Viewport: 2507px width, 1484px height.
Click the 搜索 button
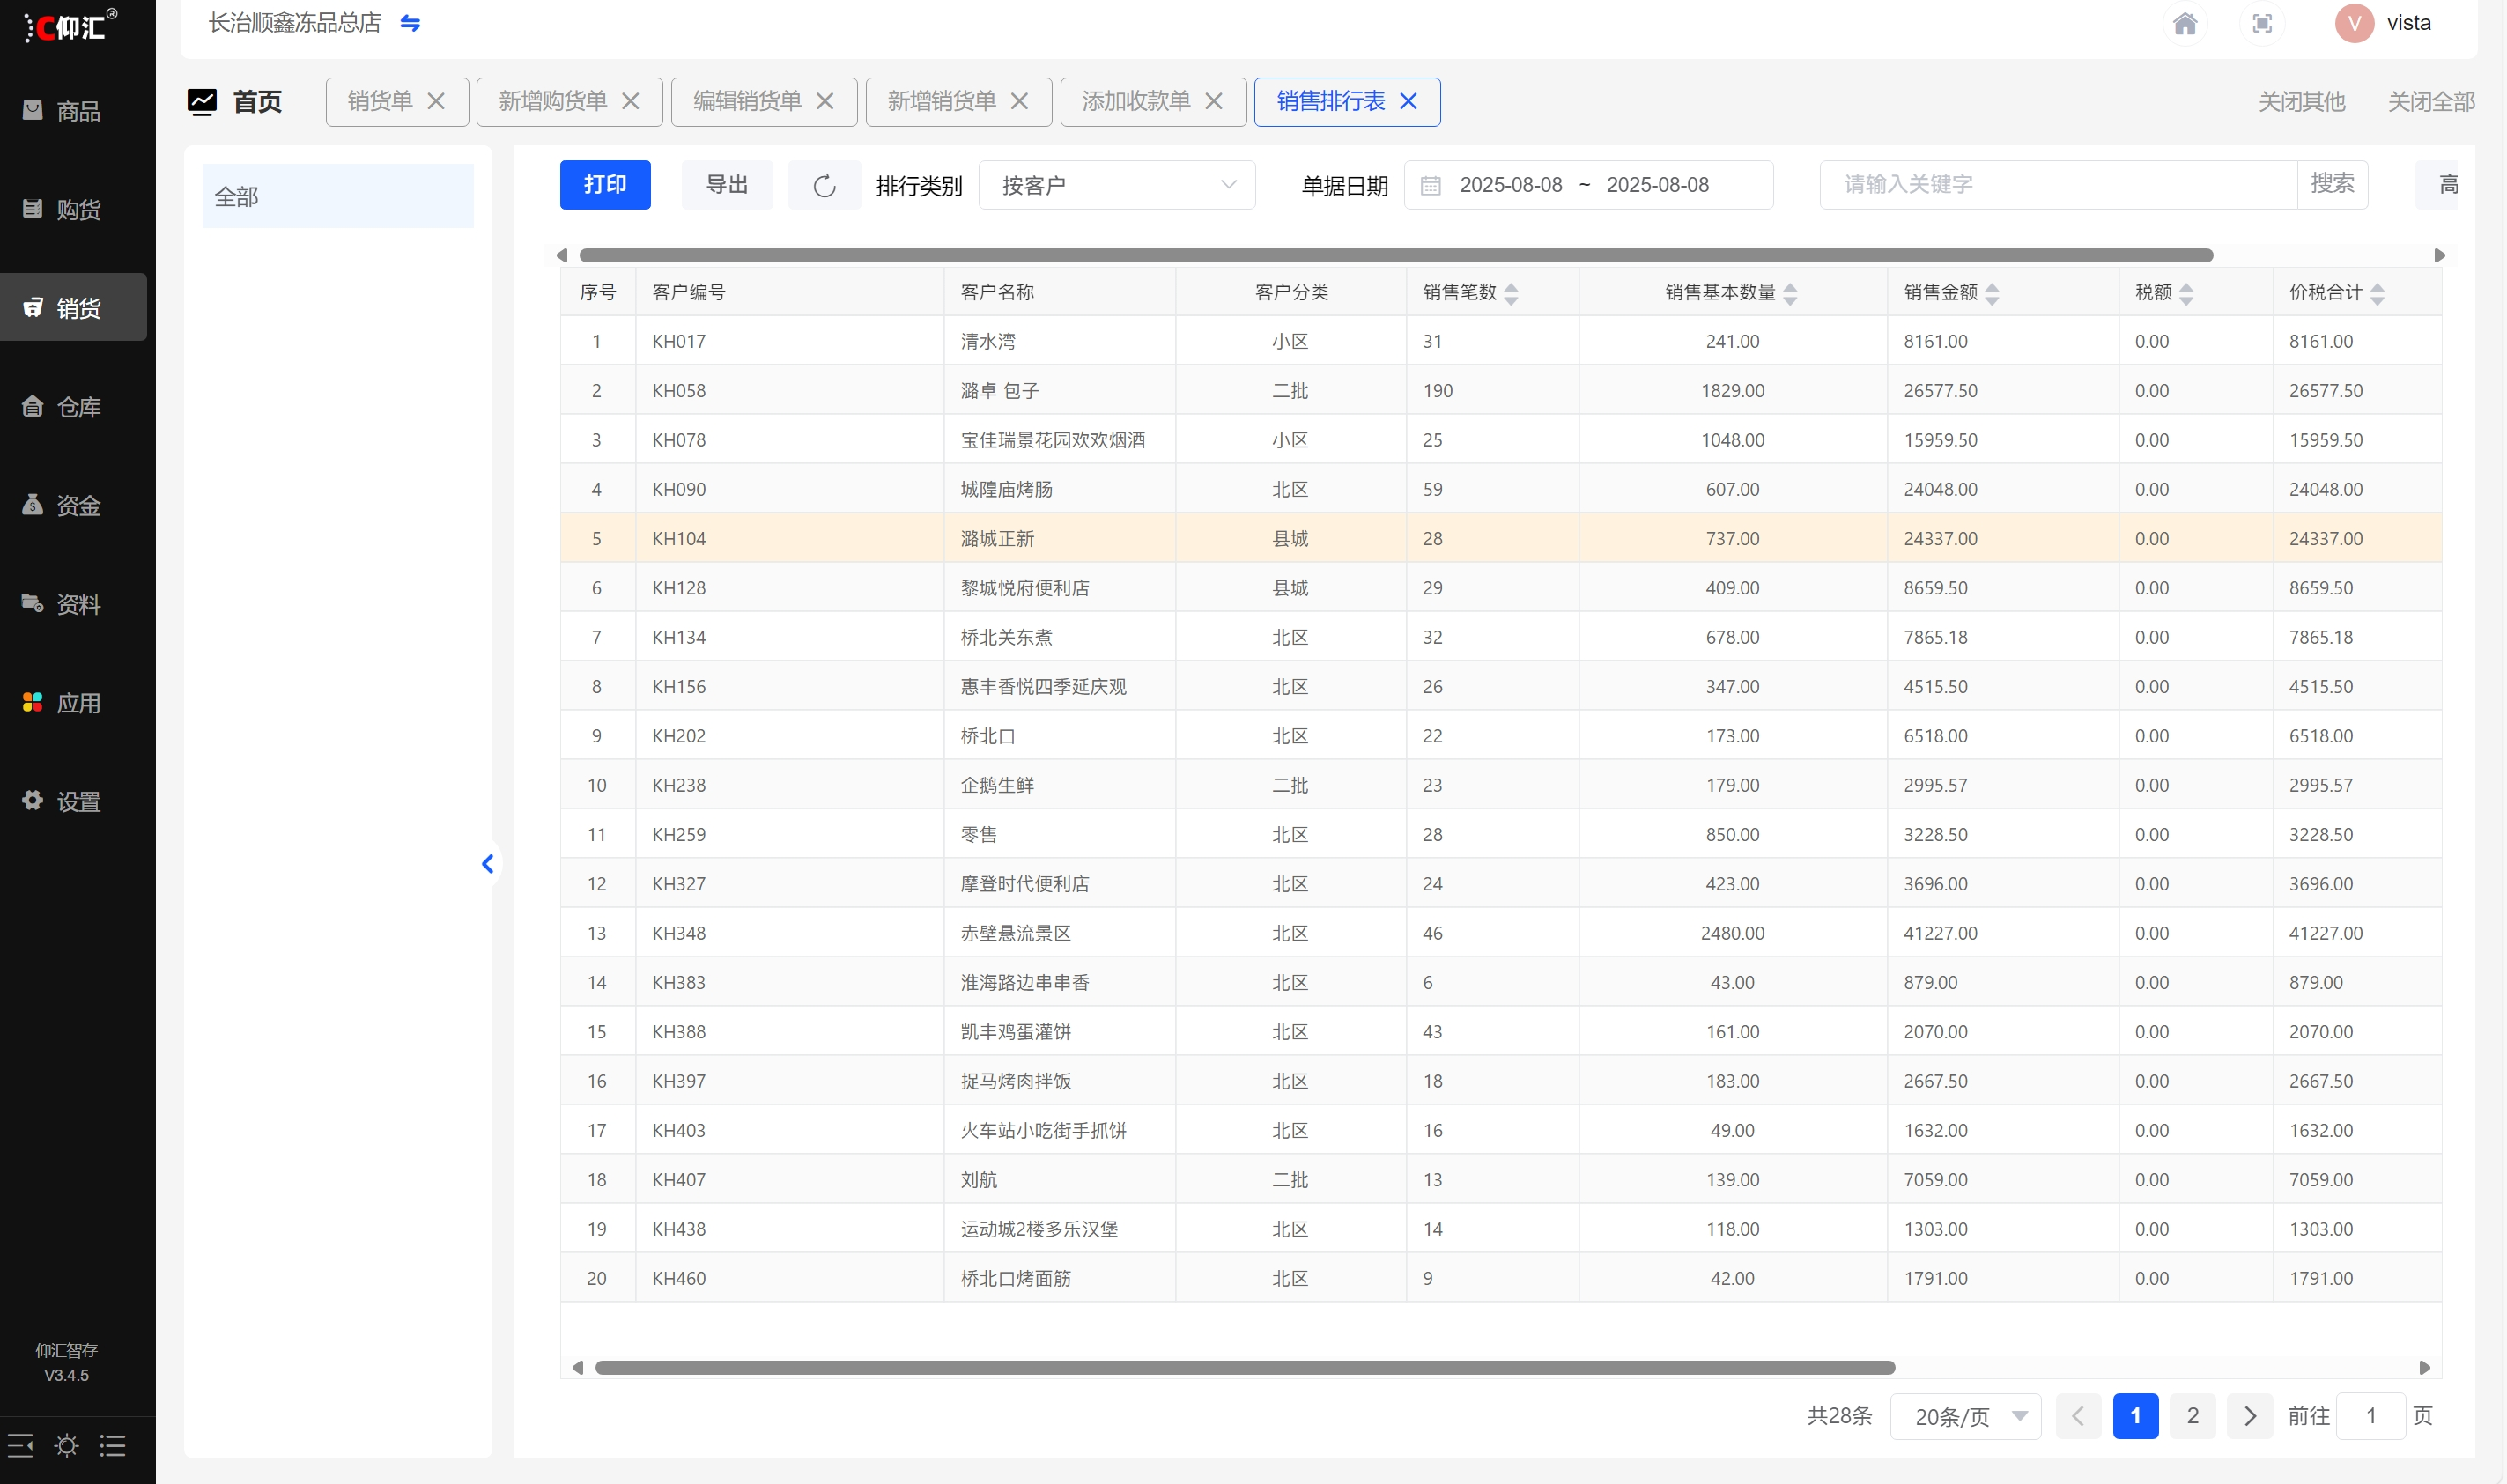click(x=2332, y=184)
